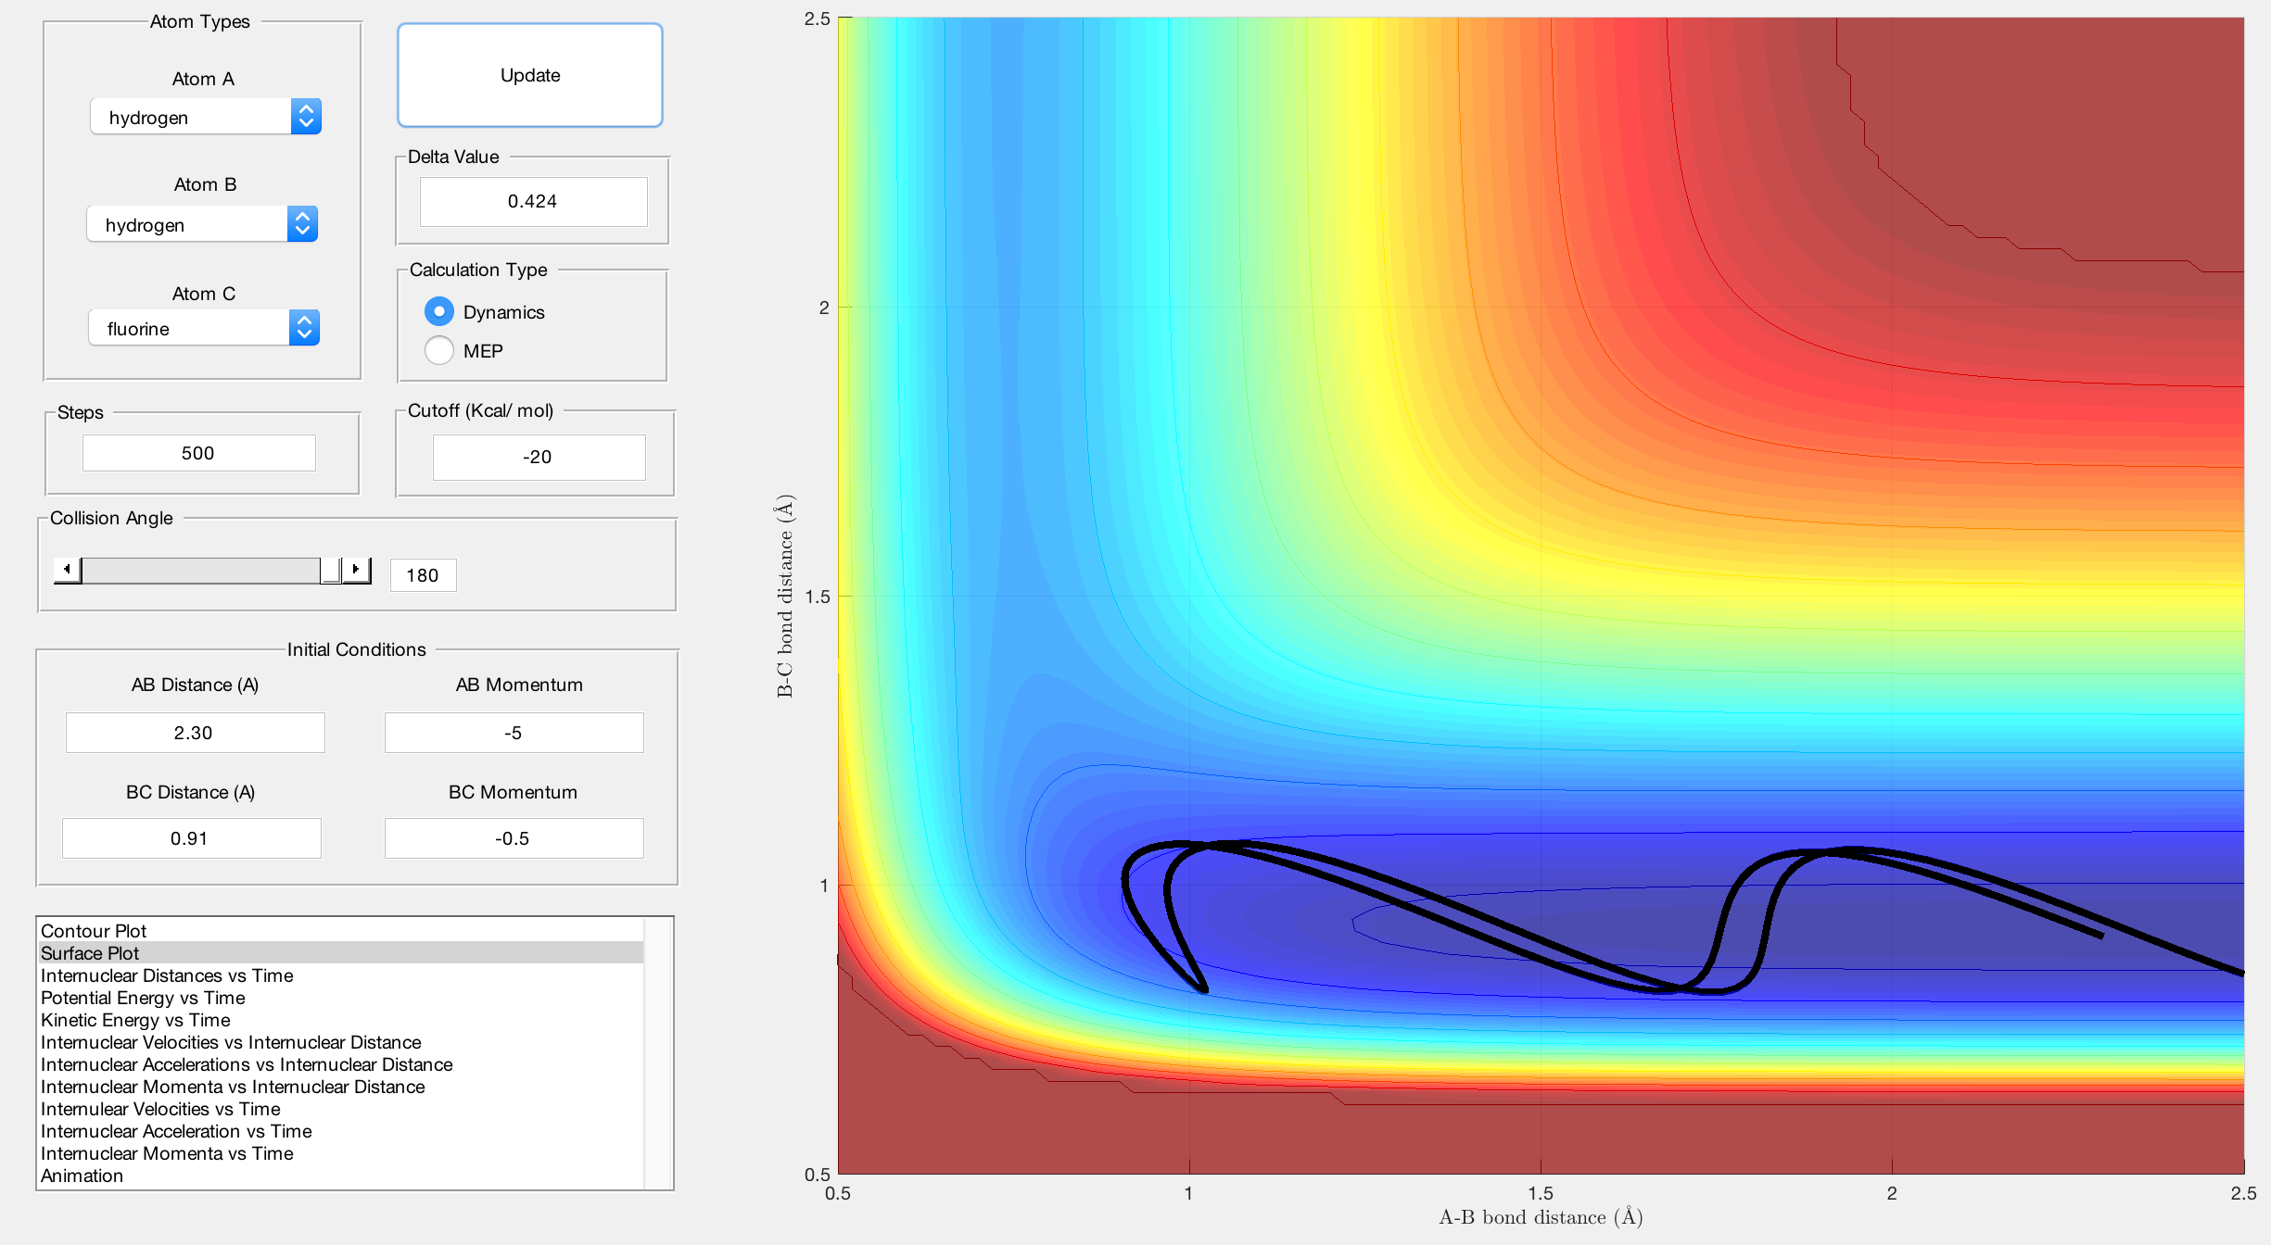This screenshot has height=1245, width=2271.
Task: Open Atom B hydrogen dropdown
Action: (x=202, y=225)
